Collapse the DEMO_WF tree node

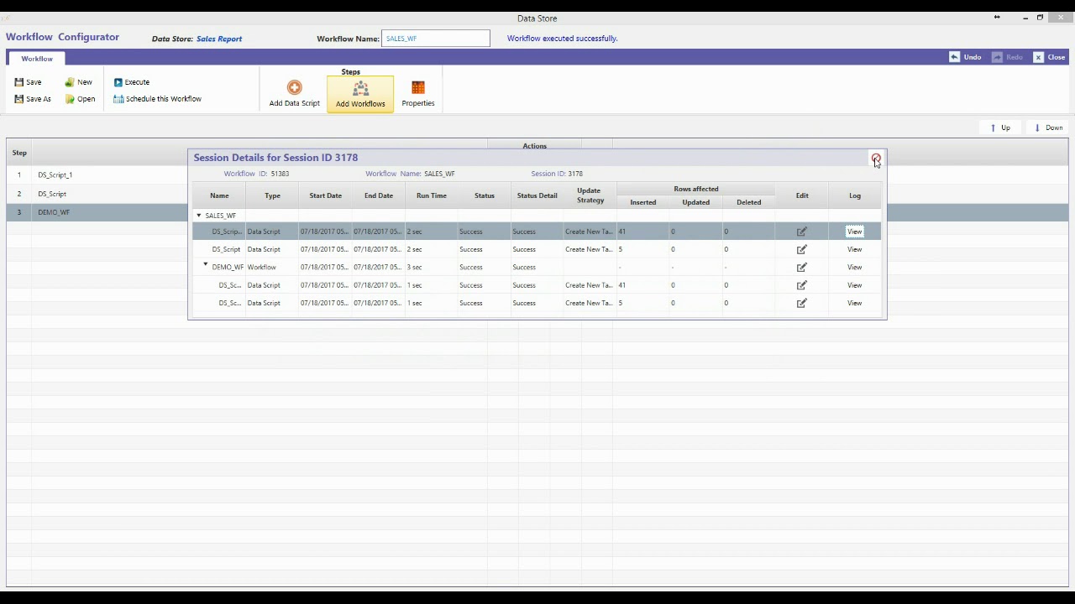206,265
